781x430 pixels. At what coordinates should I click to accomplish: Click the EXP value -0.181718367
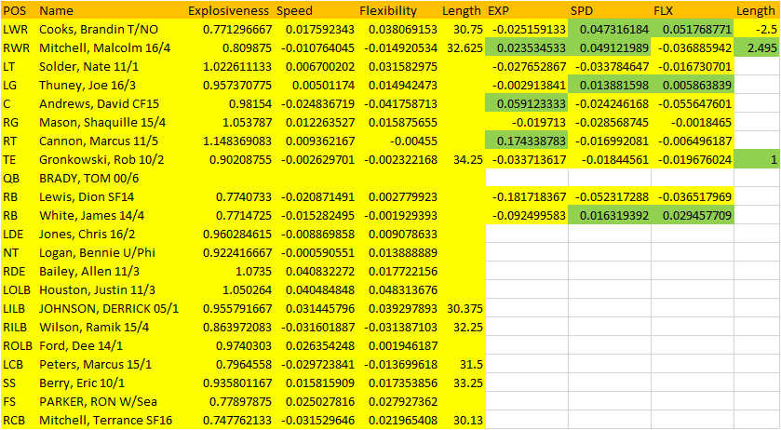coord(530,196)
